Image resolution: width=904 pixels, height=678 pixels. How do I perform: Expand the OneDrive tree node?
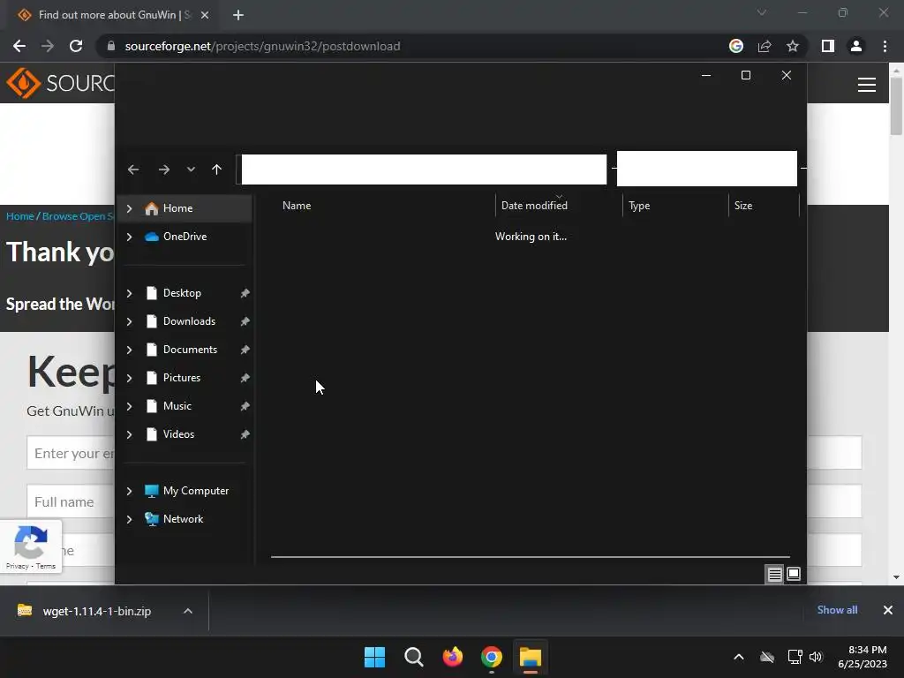[x=129, y=237]
